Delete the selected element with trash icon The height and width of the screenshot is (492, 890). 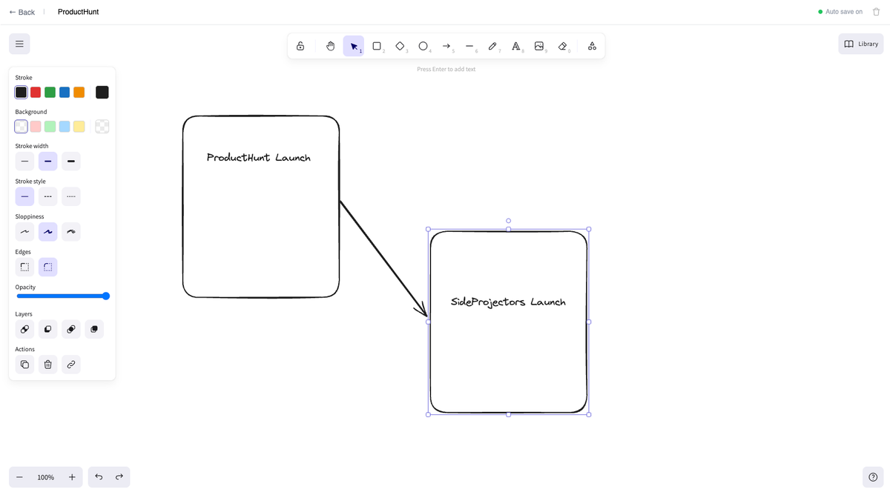47,365
